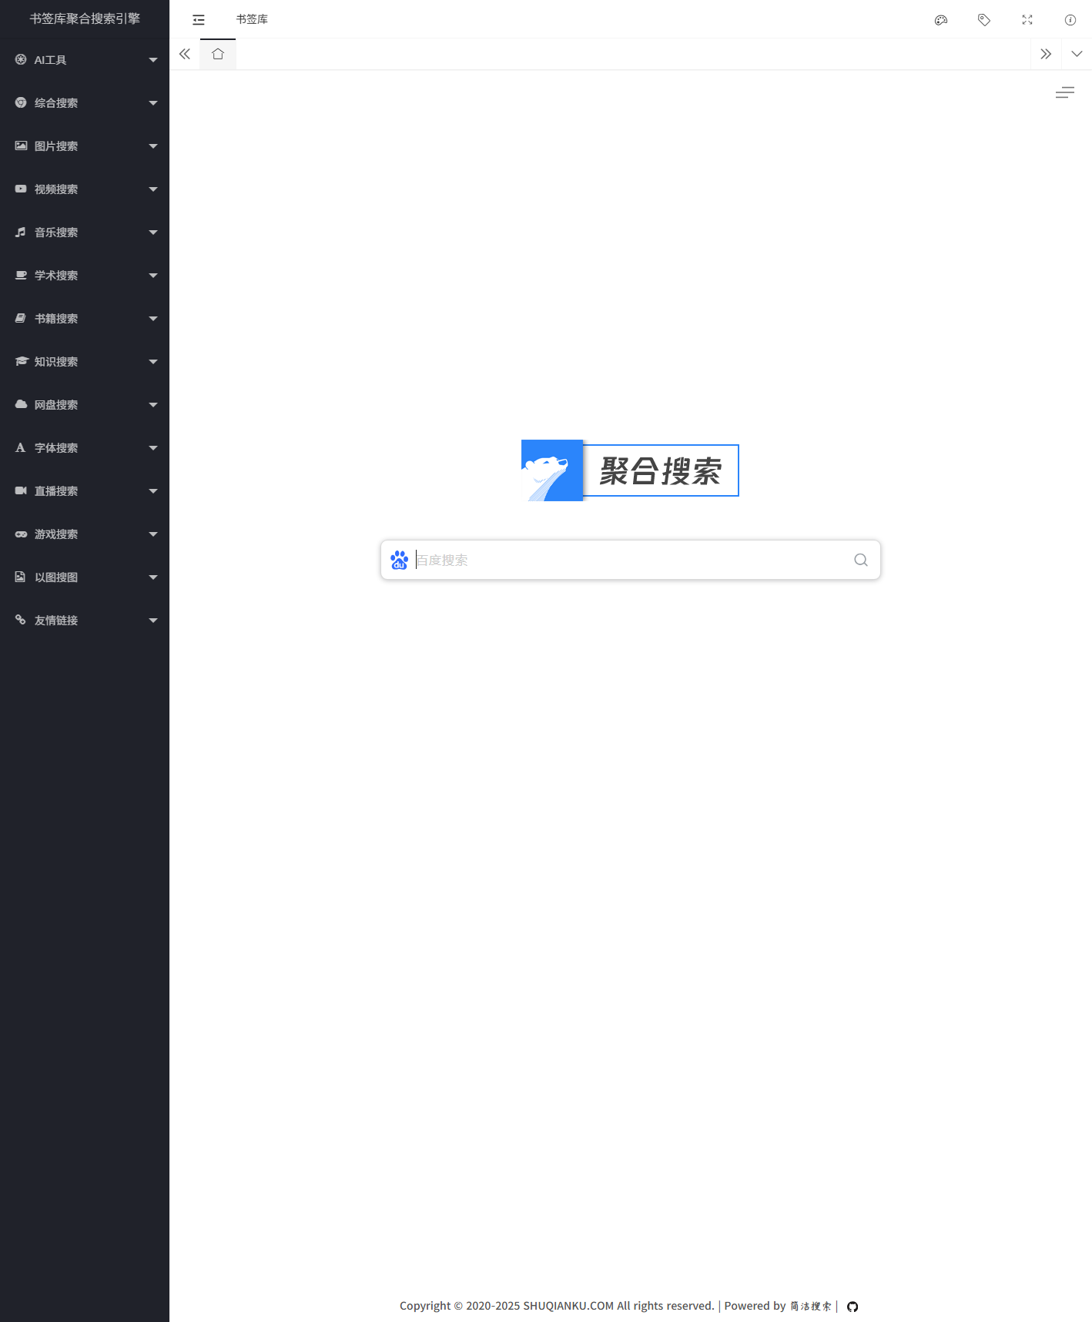Image resolution: width=1092 pixels, height=1322 pixels.
Task: Click the 聚合搜索 logo image
Action: point(630,470)
